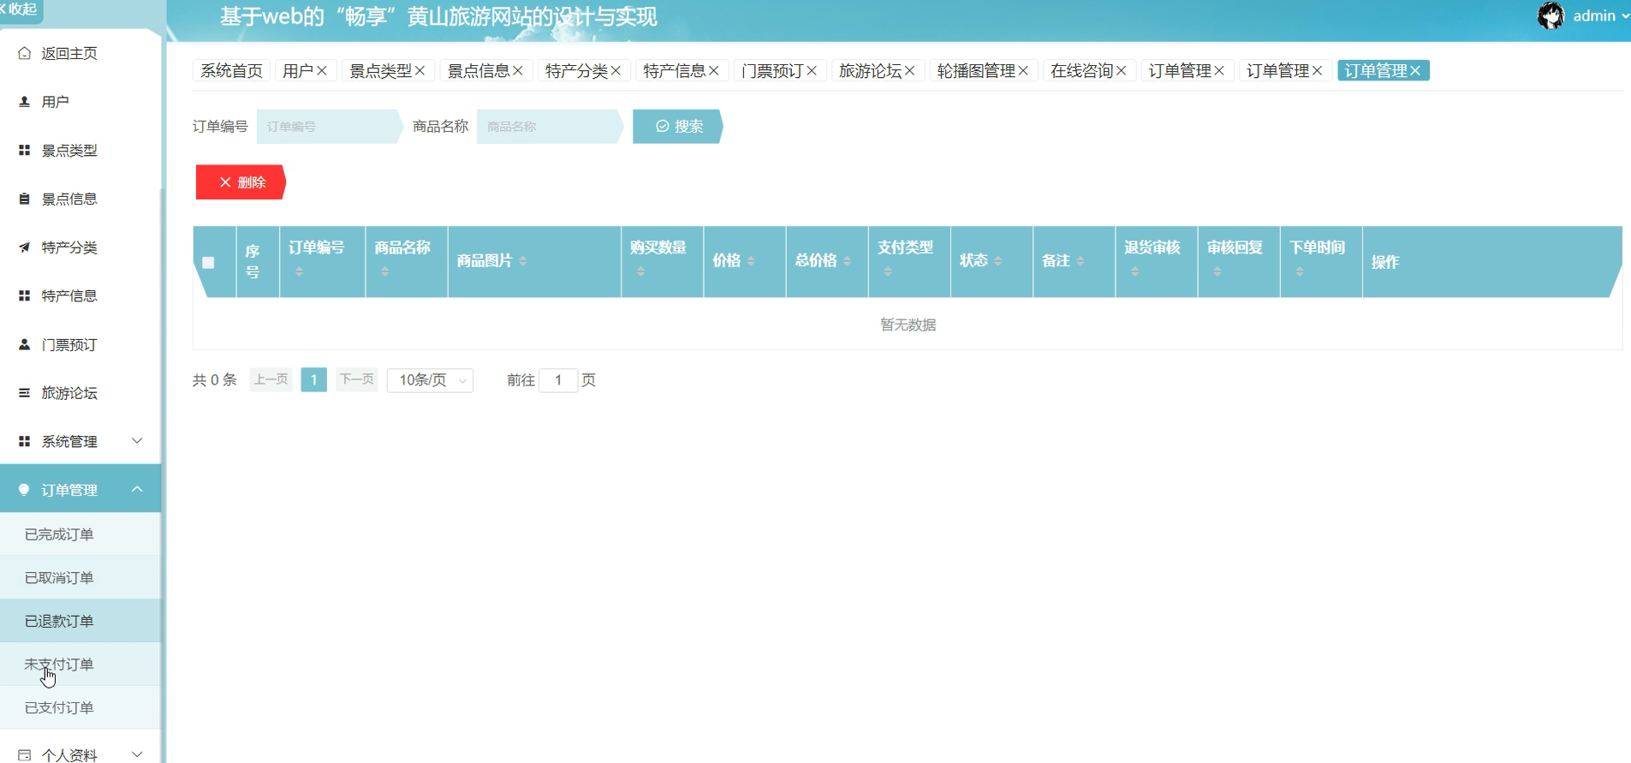Sort by 状态 column arrows
This screenshot has width=1631, height=763.
[998, 261]
